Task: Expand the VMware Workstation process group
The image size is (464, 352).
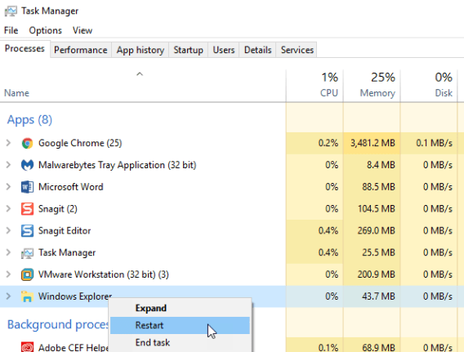Action: click(9, 274)
